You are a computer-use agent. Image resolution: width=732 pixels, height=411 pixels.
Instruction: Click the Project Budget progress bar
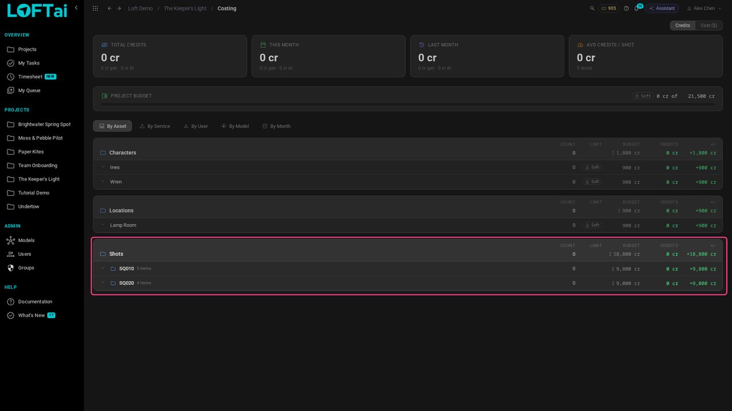[x=408, y=104]
